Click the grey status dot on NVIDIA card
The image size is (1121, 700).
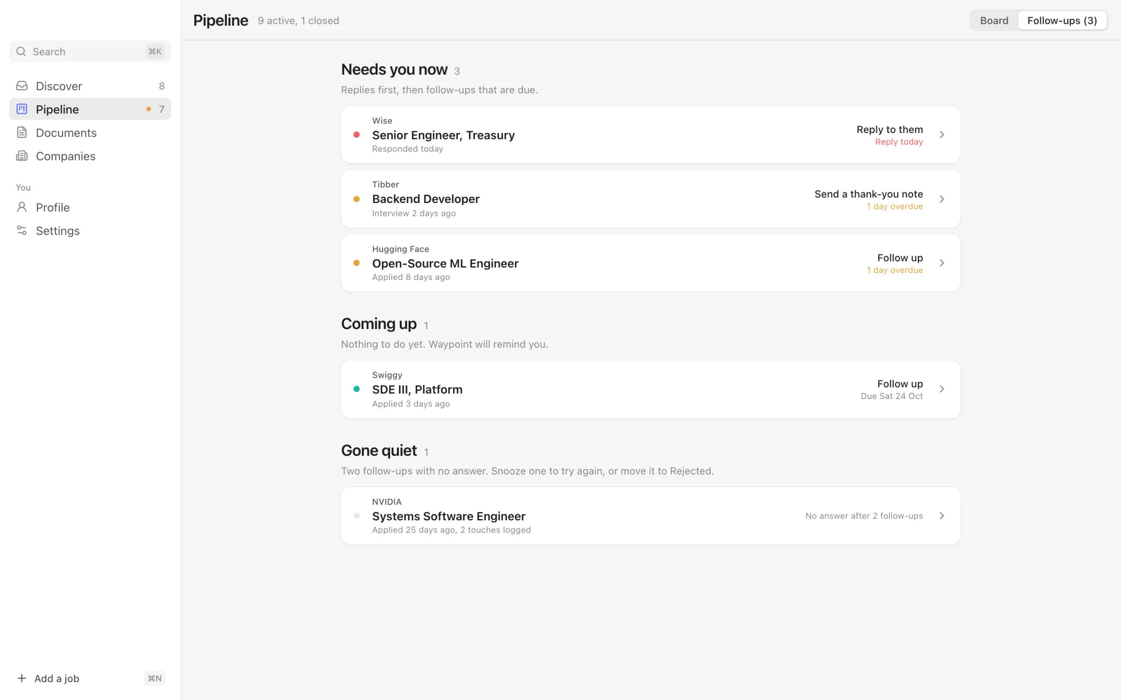point(356,516)
